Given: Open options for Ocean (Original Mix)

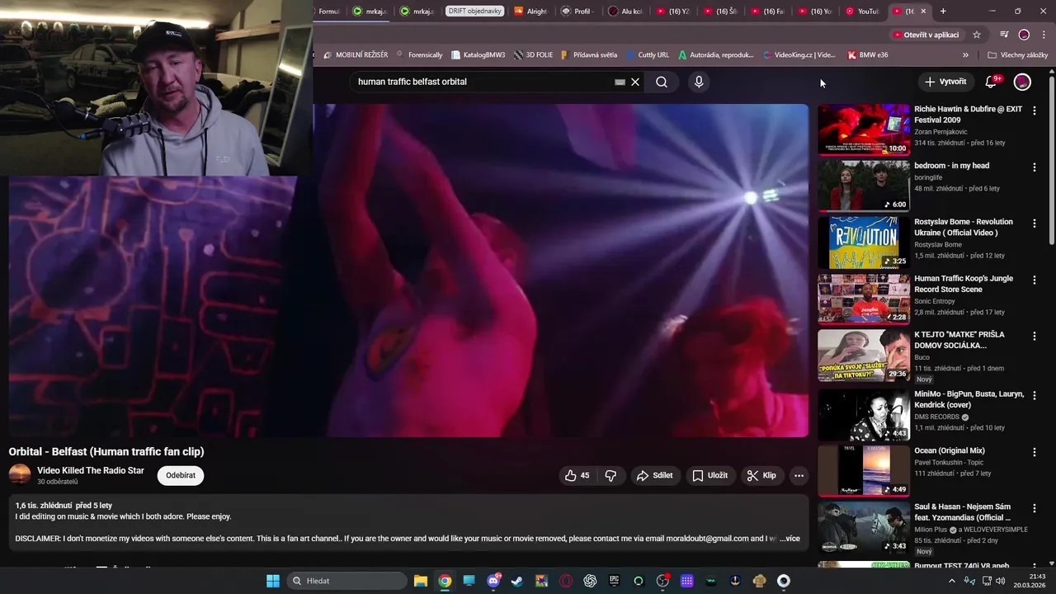Looking at the screenshot, I should 1035,452.
